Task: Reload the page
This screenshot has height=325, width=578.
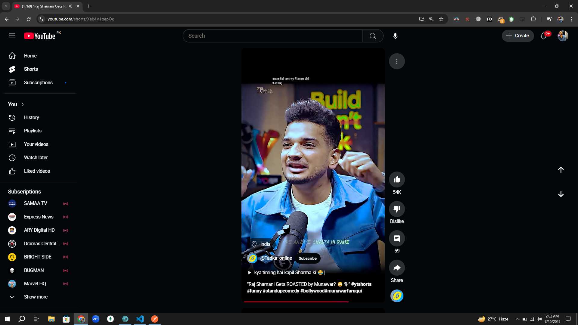Action: [29, 19]
